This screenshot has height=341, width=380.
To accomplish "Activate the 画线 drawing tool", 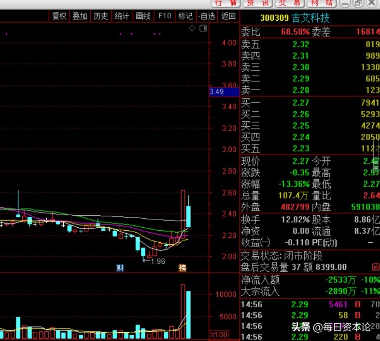I will point(143,16).
